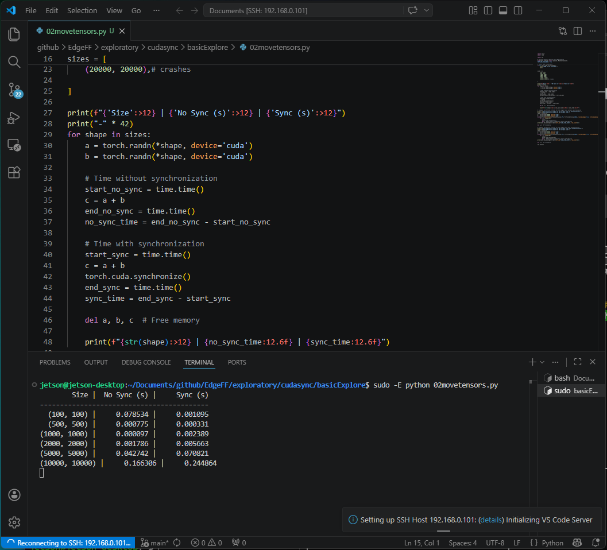Viewport: 607px width, 550px height.
Task: Expand the hidden menus ellipsis in menu bar
Action: [x=157, y=10]
